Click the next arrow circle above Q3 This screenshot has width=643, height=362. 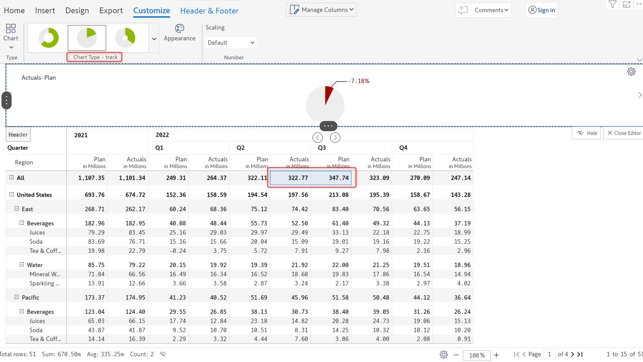coord(335,138)
